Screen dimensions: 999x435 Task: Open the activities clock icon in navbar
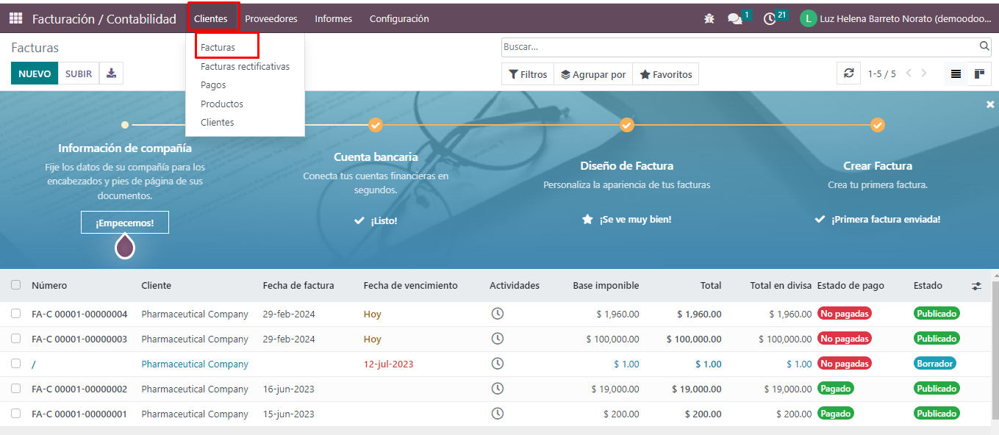point(770,18)
